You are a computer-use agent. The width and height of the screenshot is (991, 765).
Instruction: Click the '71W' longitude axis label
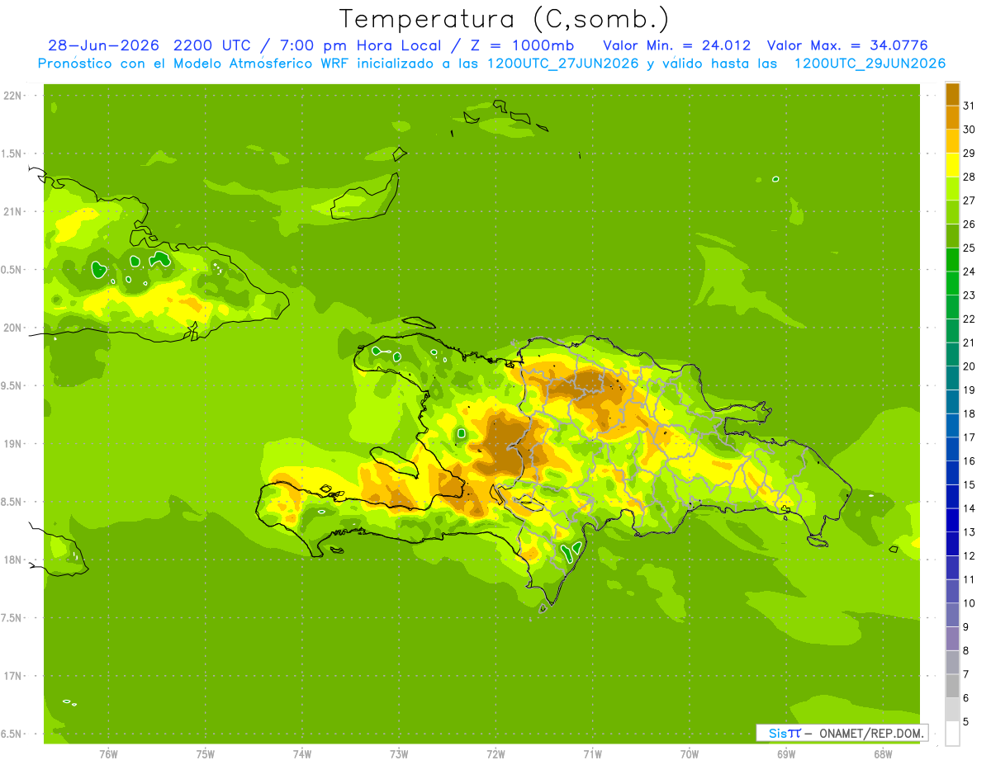click(x=592, y=754)
